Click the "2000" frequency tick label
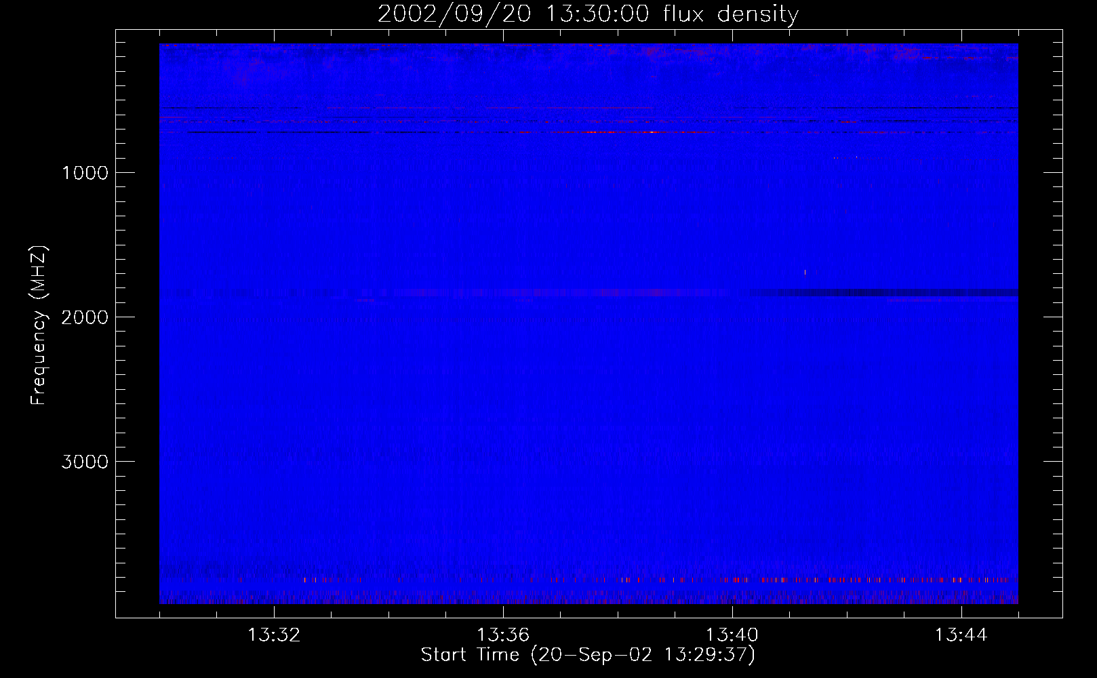 click(85, 317)
